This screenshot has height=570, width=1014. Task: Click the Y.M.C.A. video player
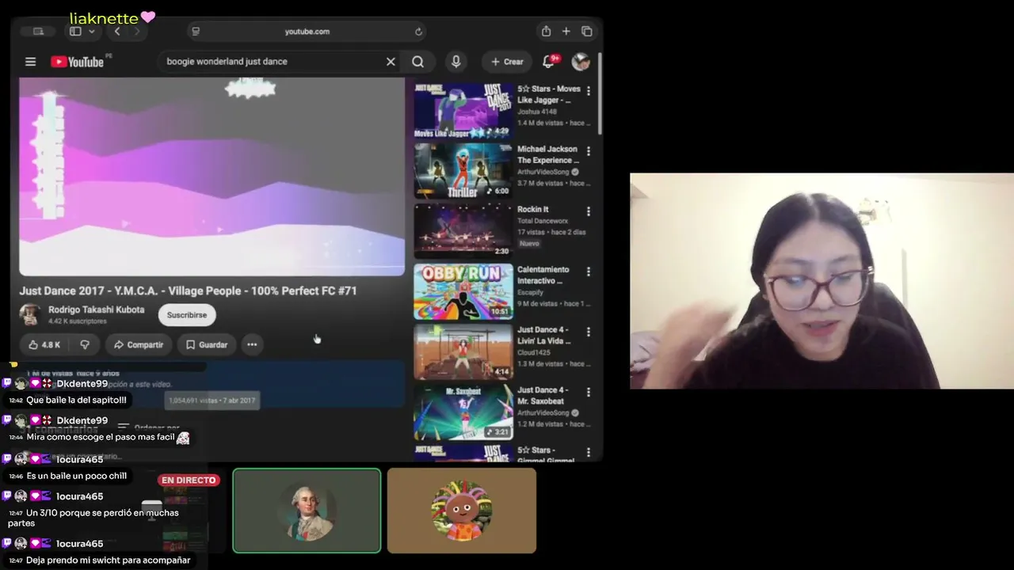(212, 177)
